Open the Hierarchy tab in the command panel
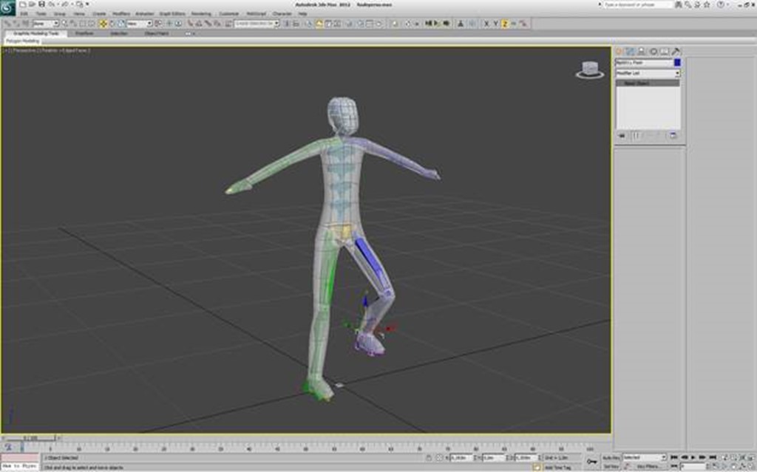This screenshot has width=757, height=472. (x=642, y=52)
